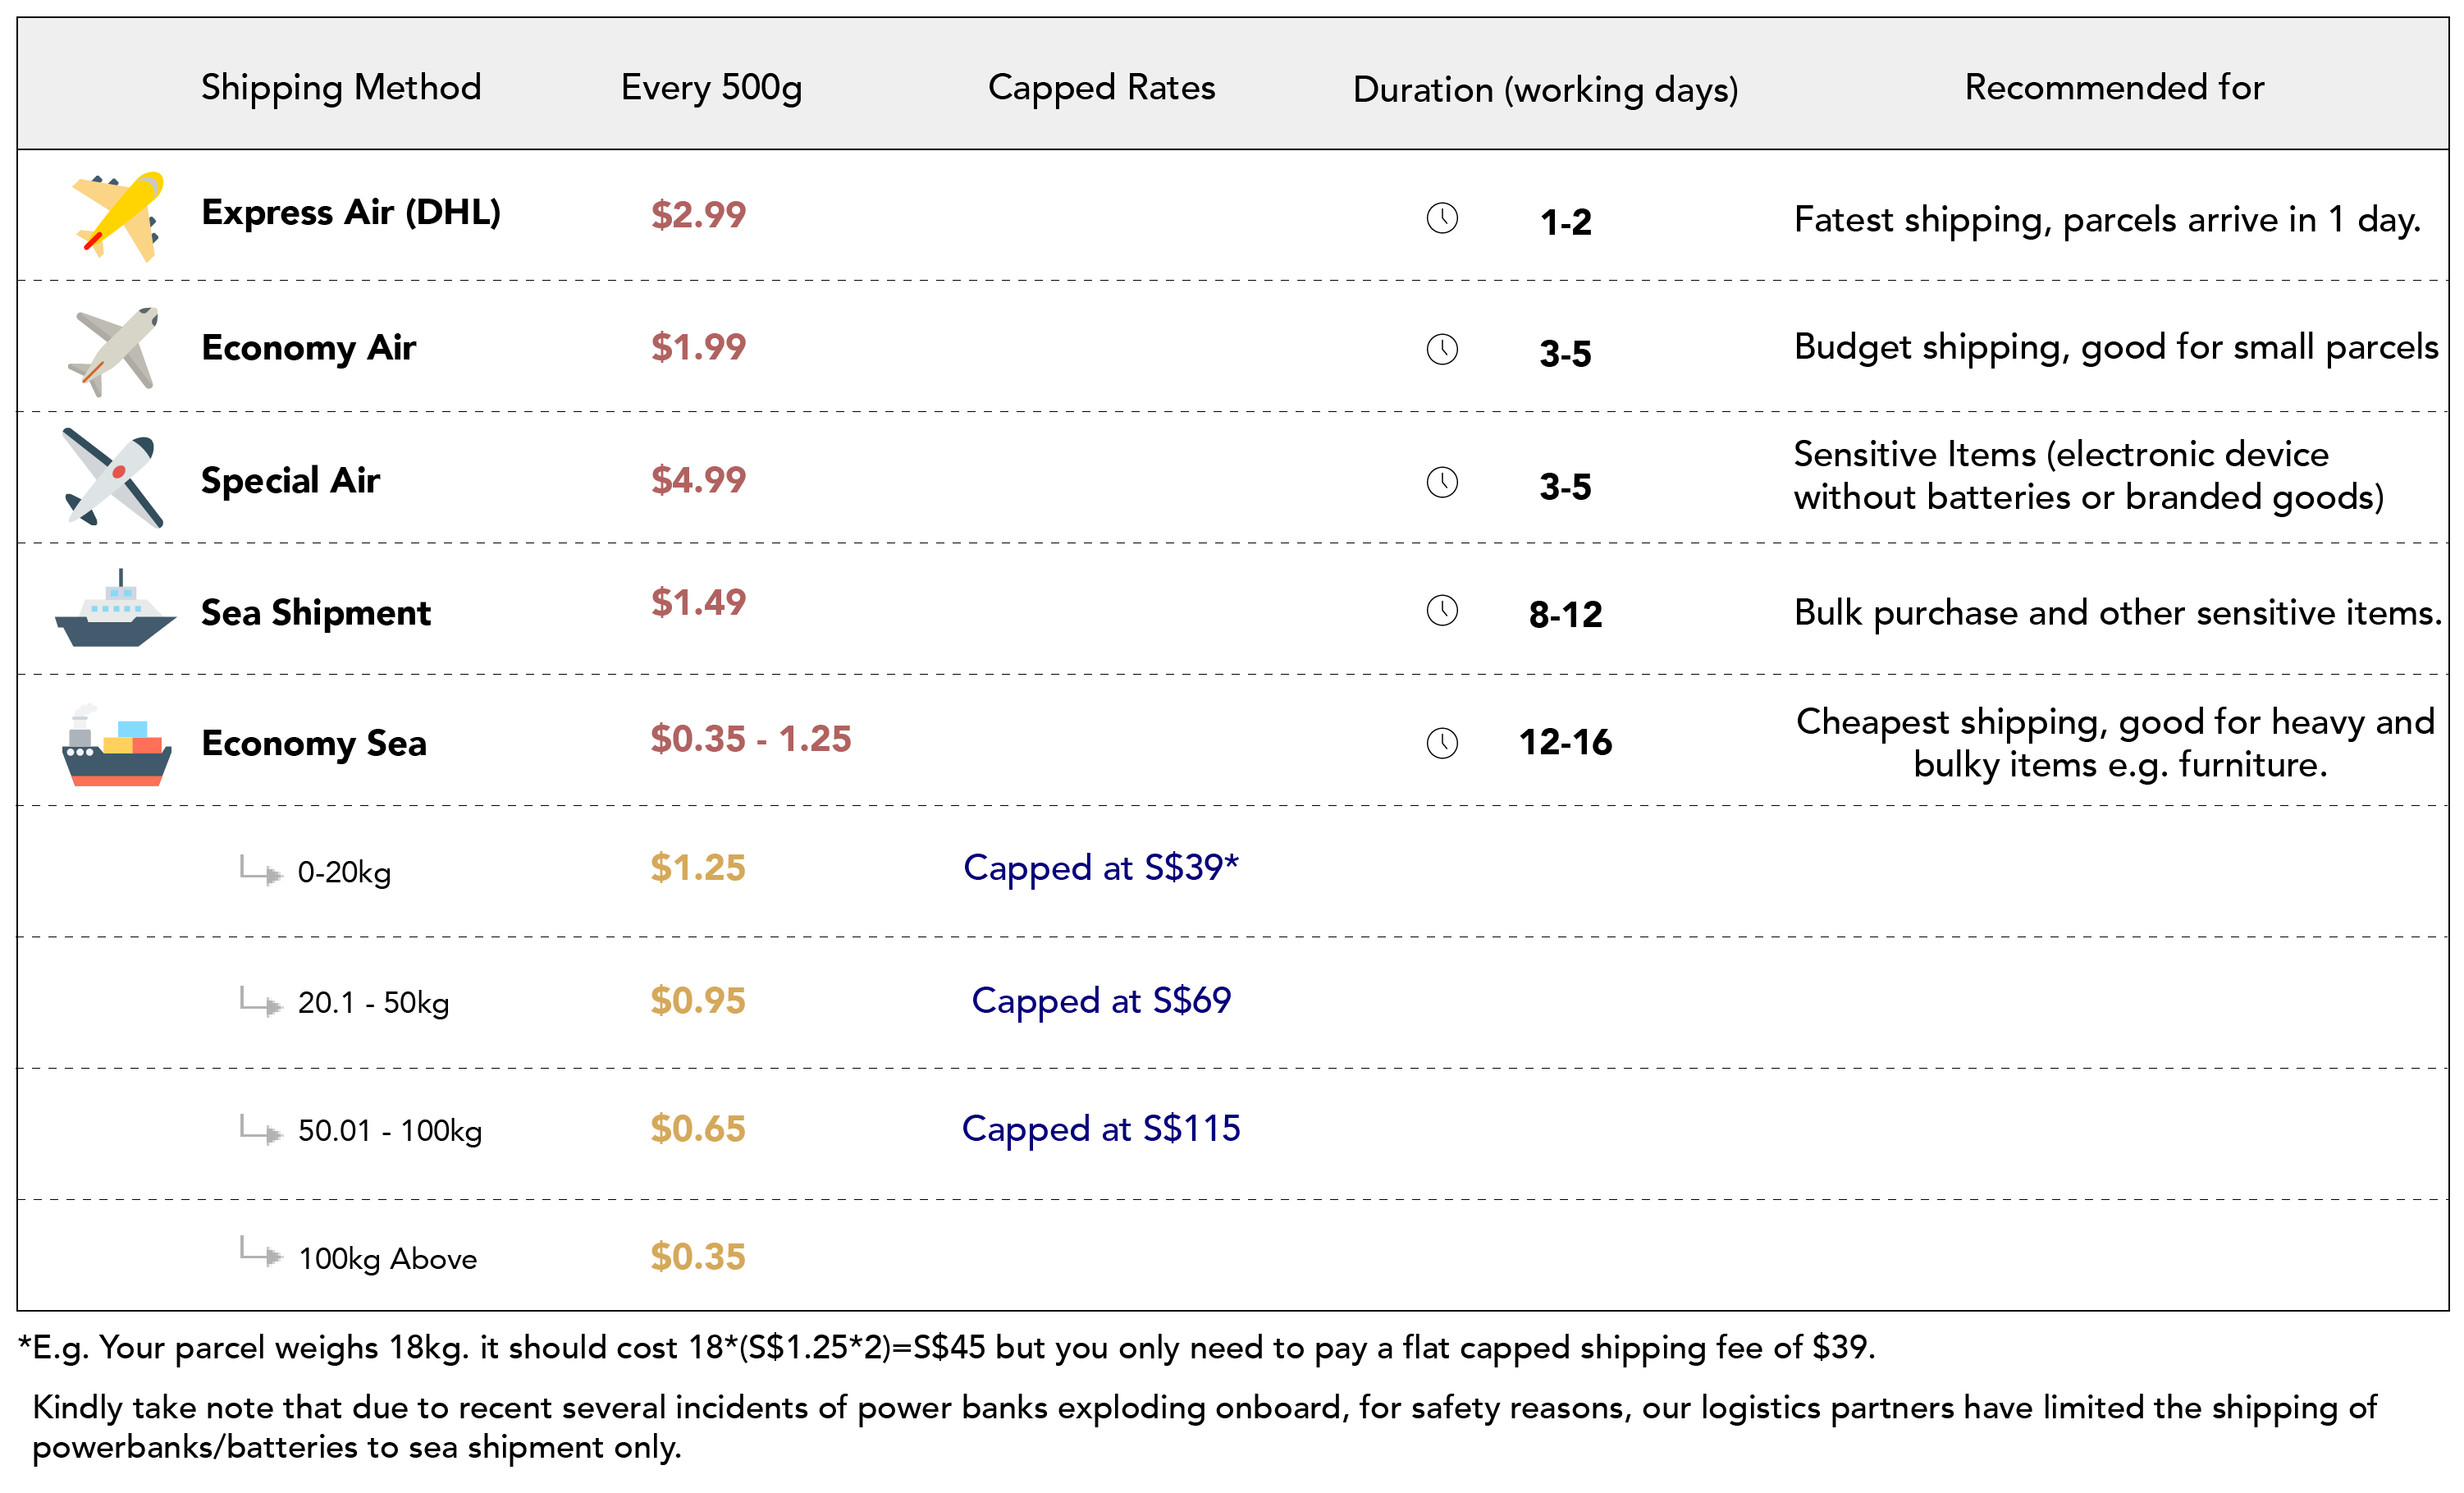
Task: Click the grey Economy Air plane icon
Action: click(x=113, y=351)
